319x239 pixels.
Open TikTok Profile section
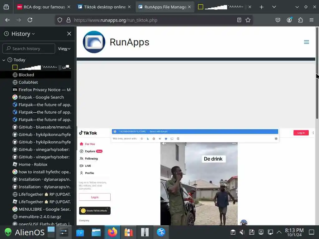coord(87,173)
